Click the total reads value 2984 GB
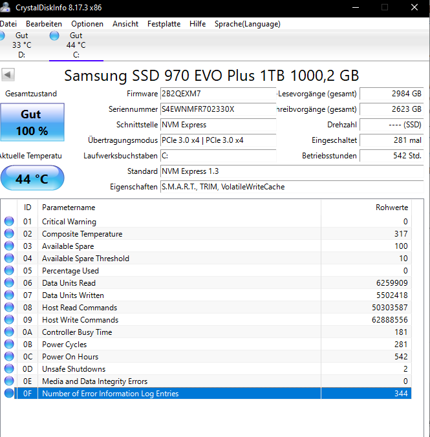Viewport: 430px width, 437px height. 391,94
